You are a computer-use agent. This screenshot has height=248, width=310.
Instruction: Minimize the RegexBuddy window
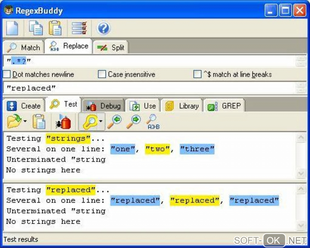(x=271, y=10)
